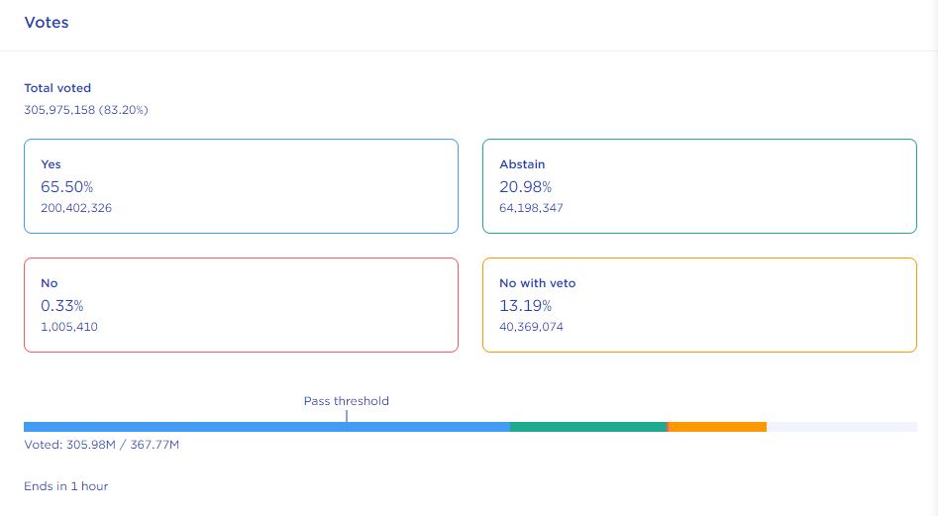
Task: Click the Total voted label
Action: click(57, 88)
